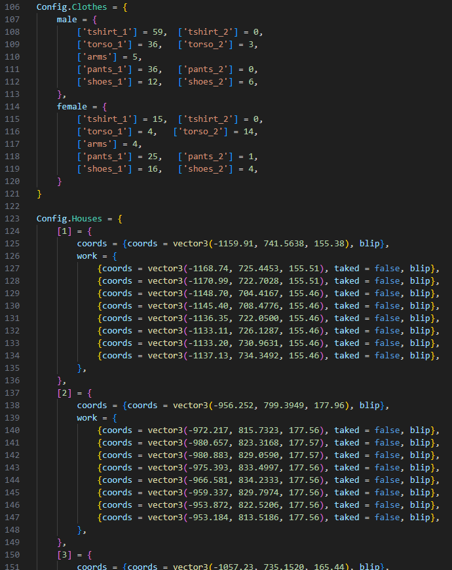Click the closing brace on line 120
The image size is (452, 570).
[x=60, y=181]
